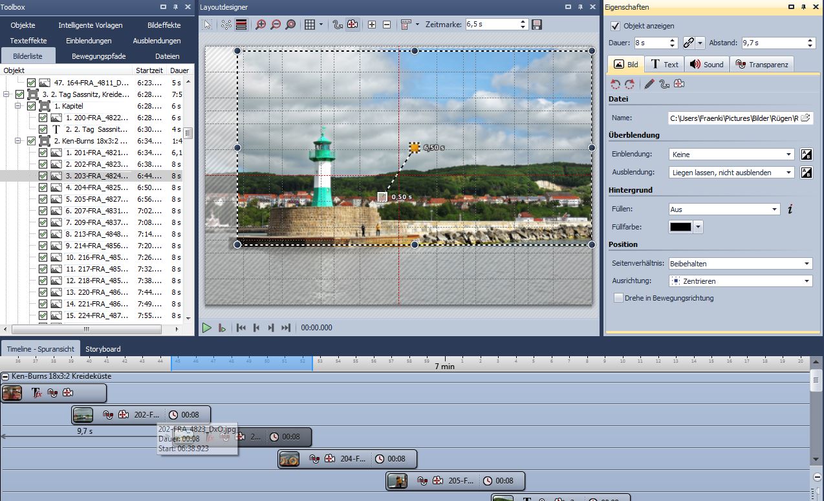Screen dimensions: 824x501
Task: Select the motion path tool in Layoutdesigner toolbar
Action: tap(337, 25)
